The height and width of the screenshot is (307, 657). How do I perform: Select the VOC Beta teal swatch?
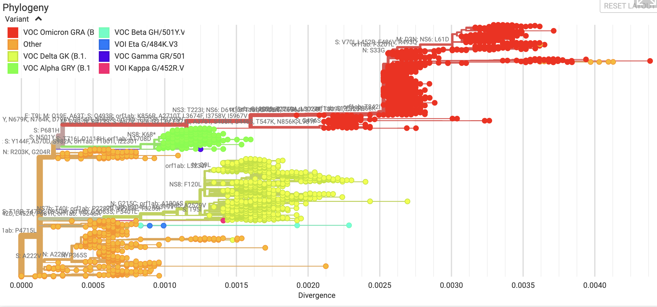pyautogui.click(x=104, y=32)
